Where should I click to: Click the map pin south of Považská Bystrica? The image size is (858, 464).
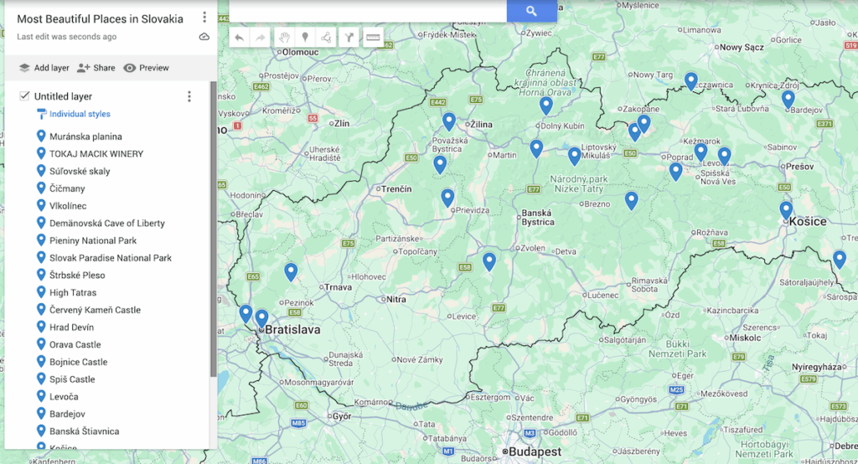coord(440,164)
